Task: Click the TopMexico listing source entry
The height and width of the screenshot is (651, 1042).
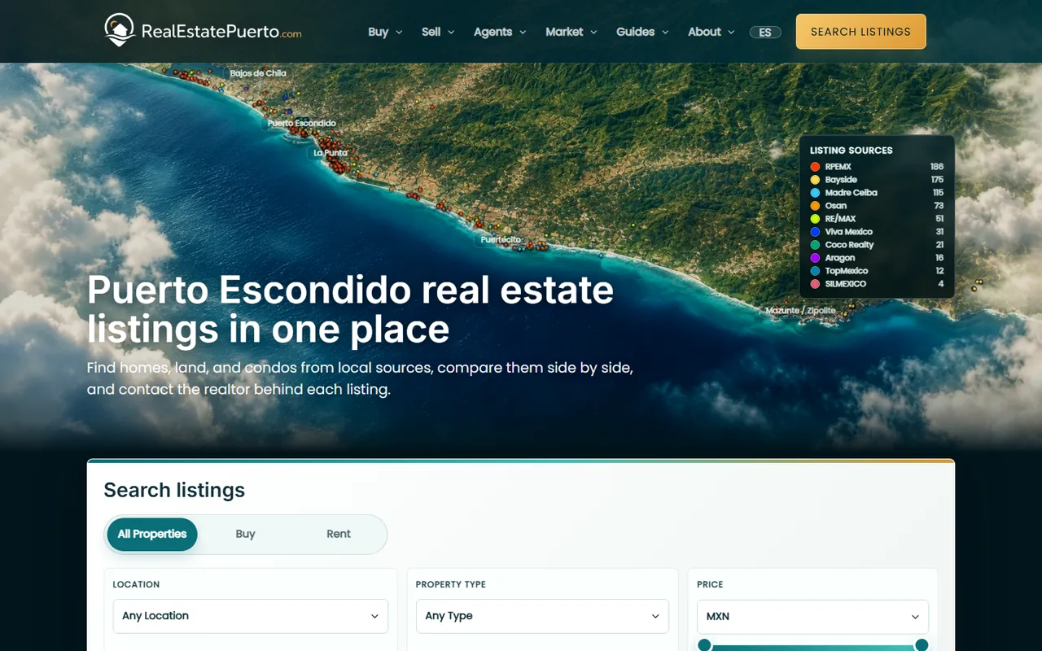Action: (877, 271)
